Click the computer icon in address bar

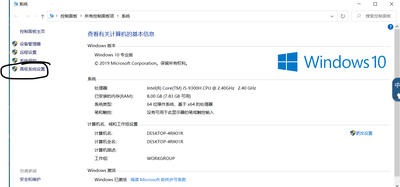[x=51, y=16]
